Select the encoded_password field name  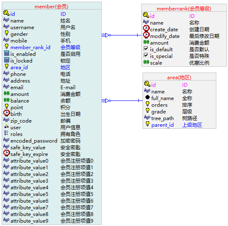(x=34, y=141)
